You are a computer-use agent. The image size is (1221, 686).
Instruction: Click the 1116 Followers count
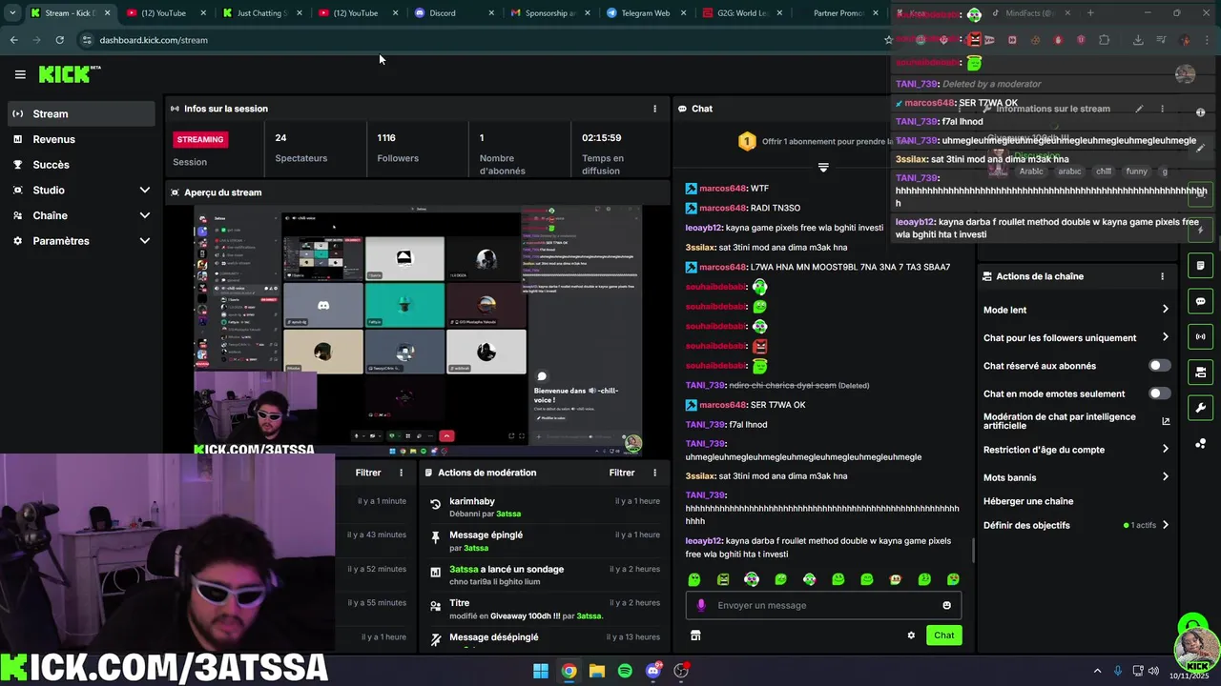click(x=386, y=138)
